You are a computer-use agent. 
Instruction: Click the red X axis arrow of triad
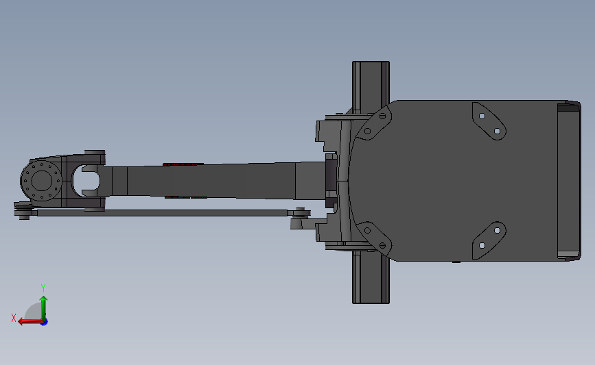coord(30,322)
